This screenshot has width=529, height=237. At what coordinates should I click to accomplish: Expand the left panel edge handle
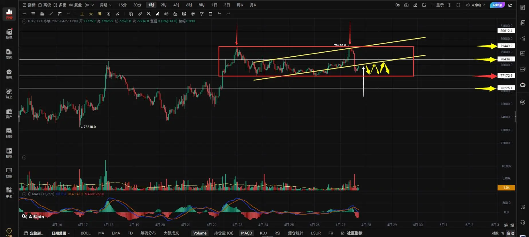pyautogui.click(x=19, y=116)
